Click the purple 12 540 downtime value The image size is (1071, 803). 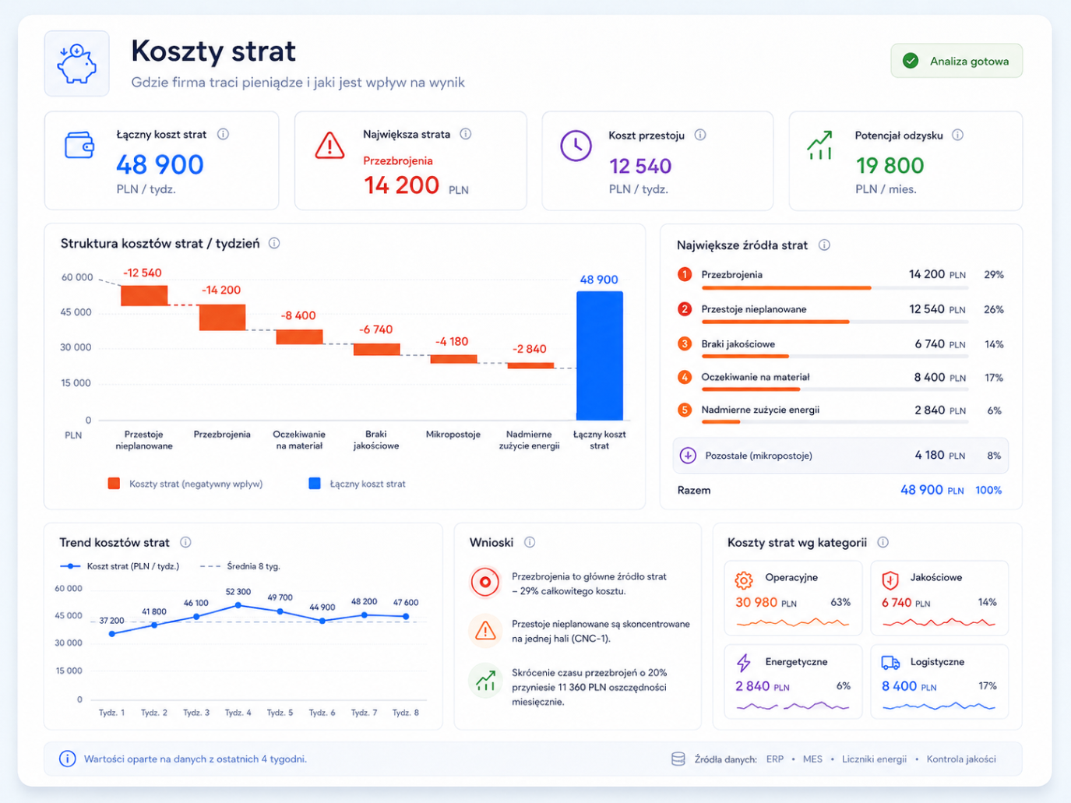(x=640, y=166)
